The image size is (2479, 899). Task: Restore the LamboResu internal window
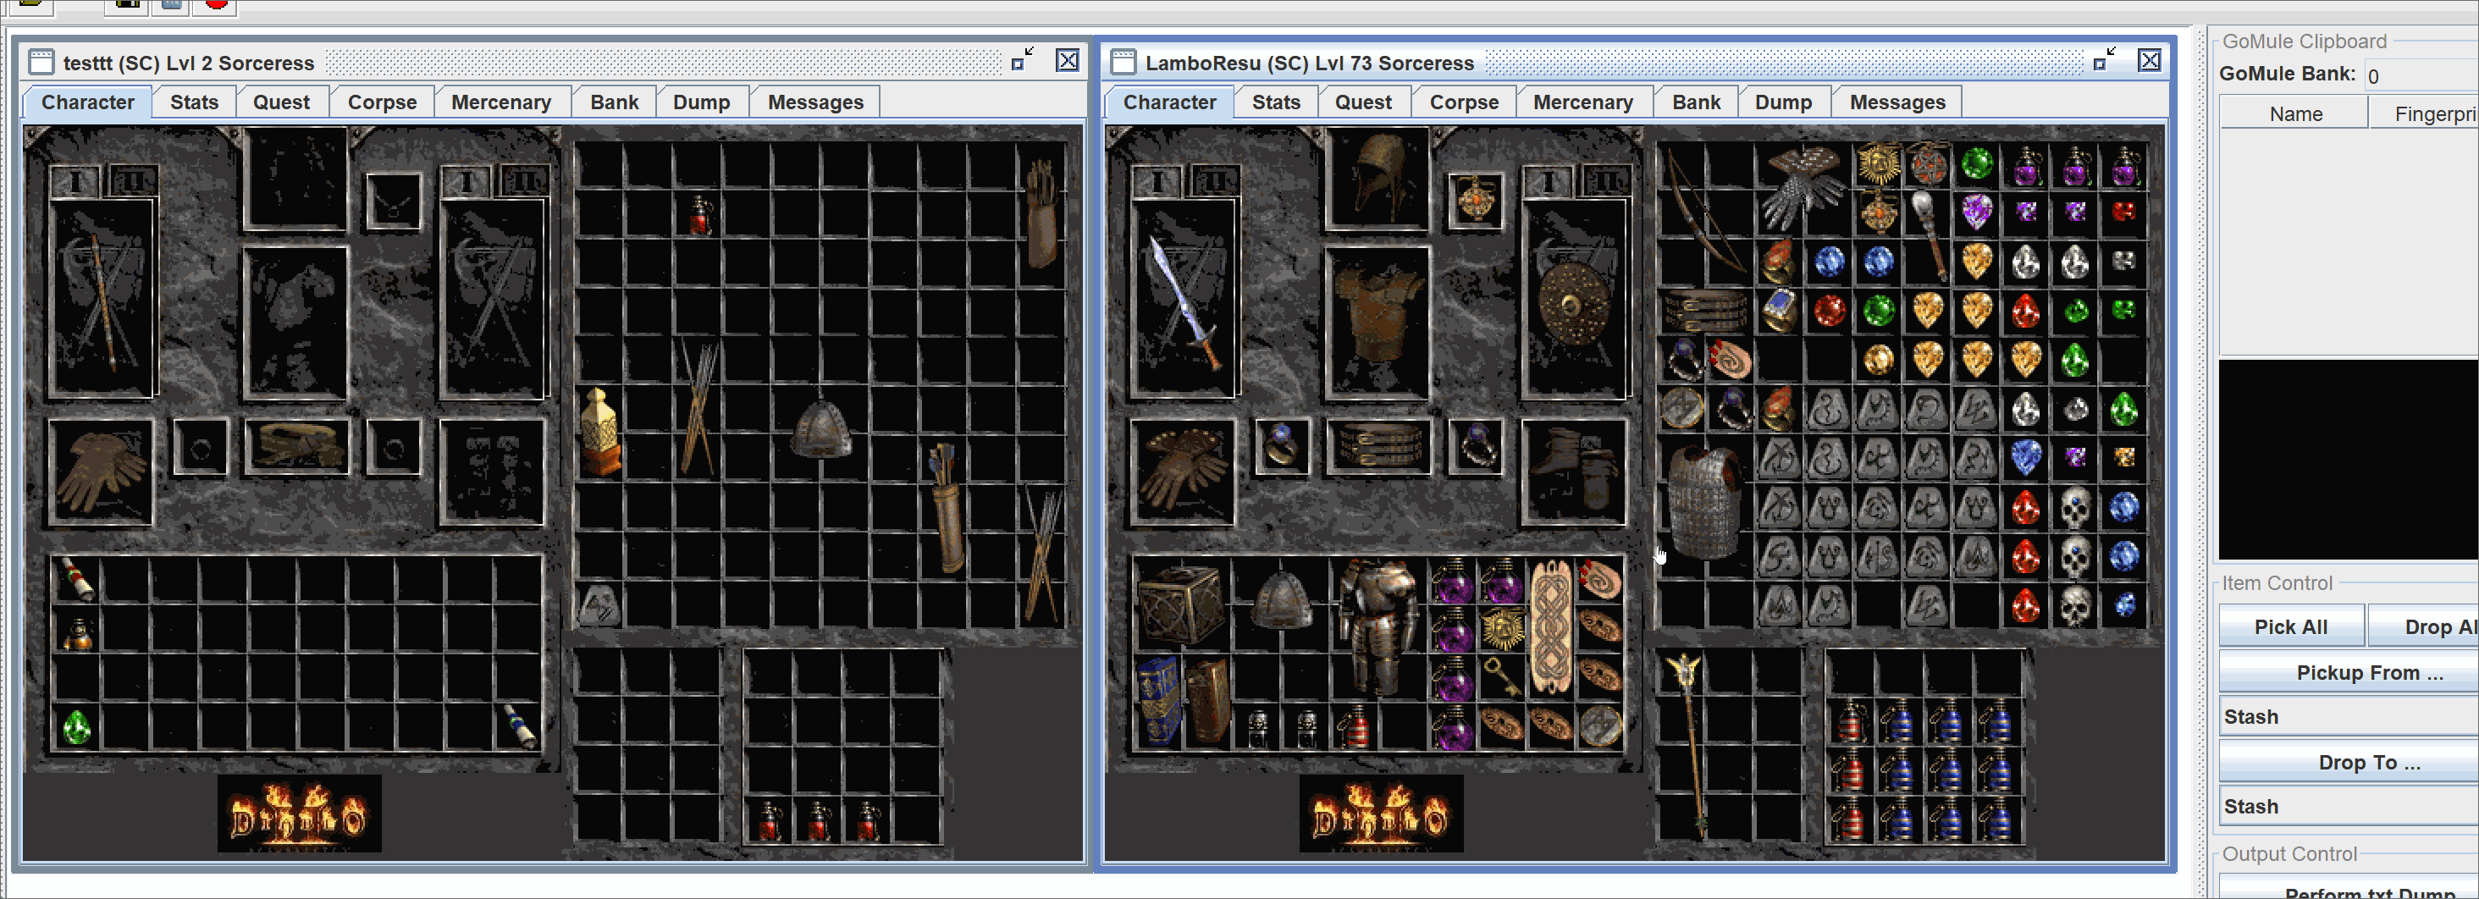pos(2104,59)
